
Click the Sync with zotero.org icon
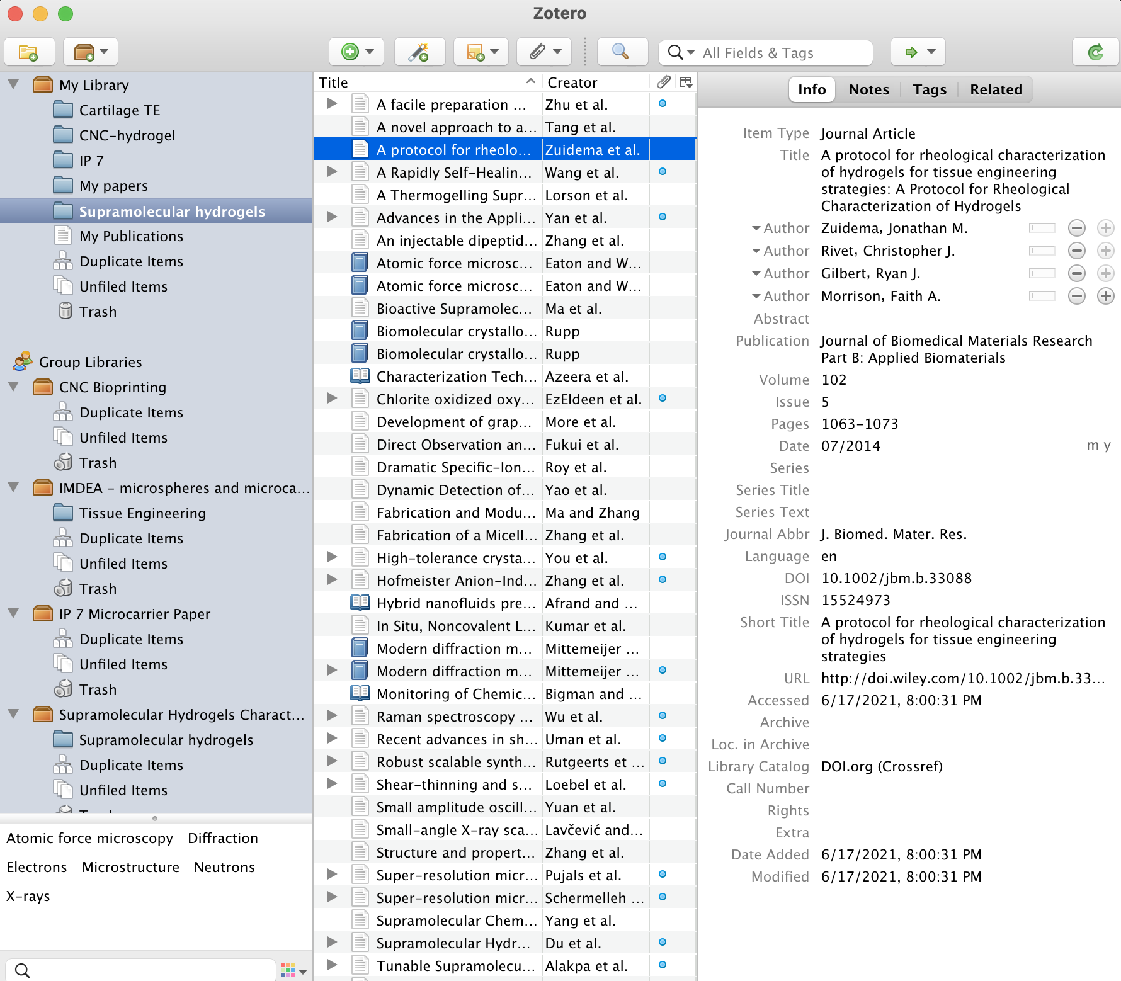tap(1095, 52)
